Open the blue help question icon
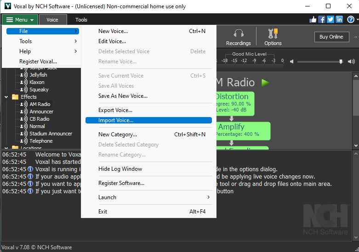The height and width of the screenshot is (252, 359). pos(351,20)
